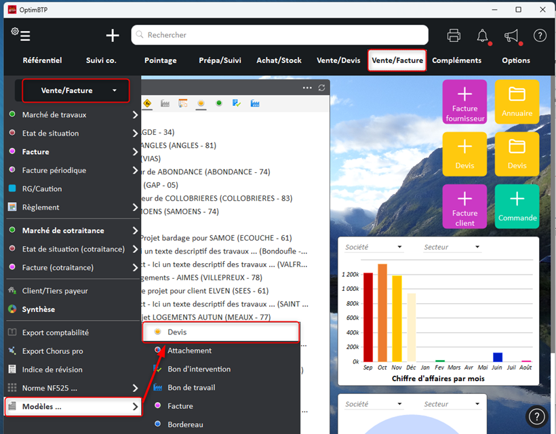Open the Vente/Facture dropdown in the side panel
The height and width of the screenshot is (434, 556).
point(75,90)
